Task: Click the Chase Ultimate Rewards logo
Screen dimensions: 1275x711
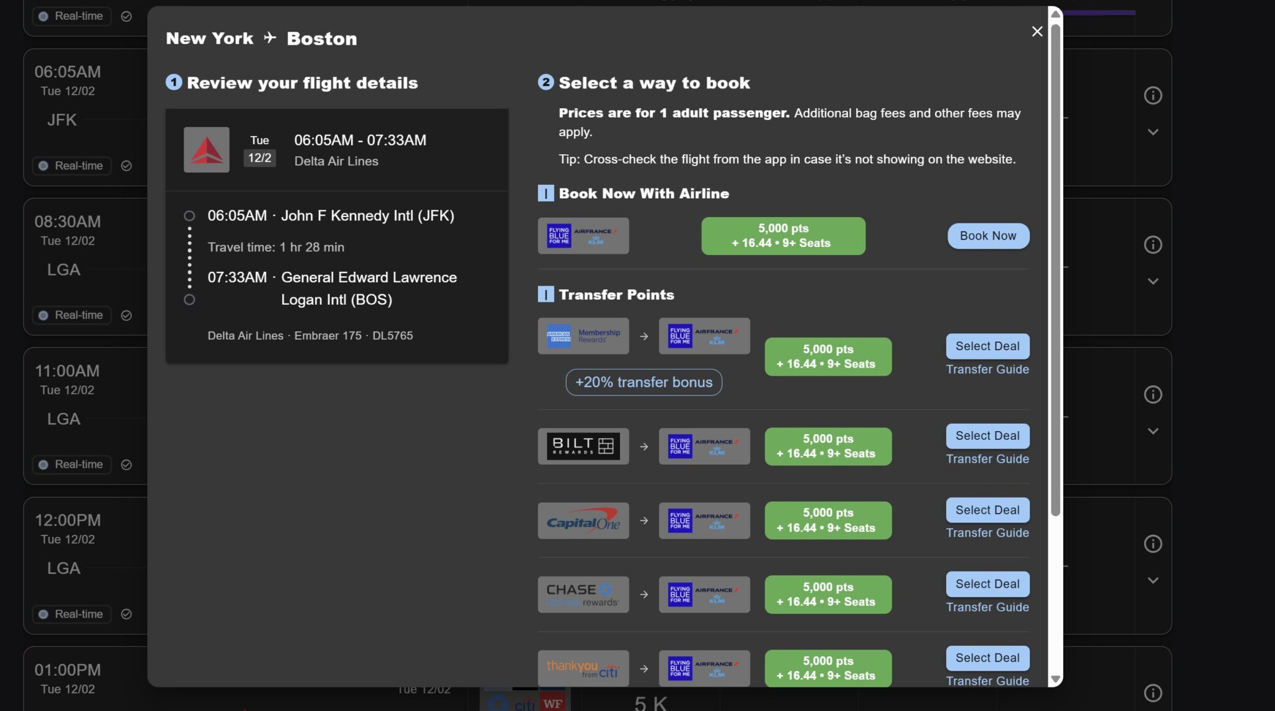Action: click(583, 595)
